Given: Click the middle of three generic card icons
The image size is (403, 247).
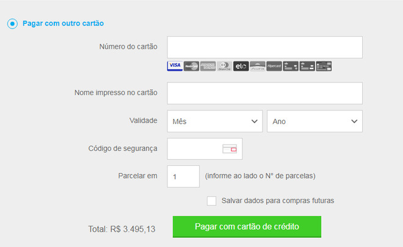Looking at the screenshot, I should tap(307, 66).
